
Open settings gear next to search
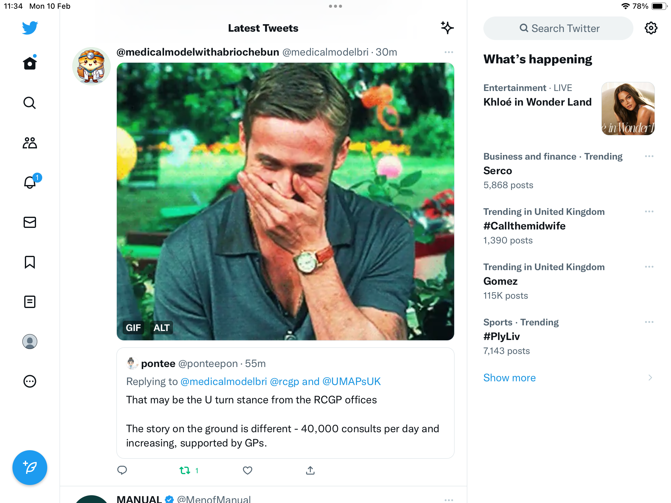point(651,28)
